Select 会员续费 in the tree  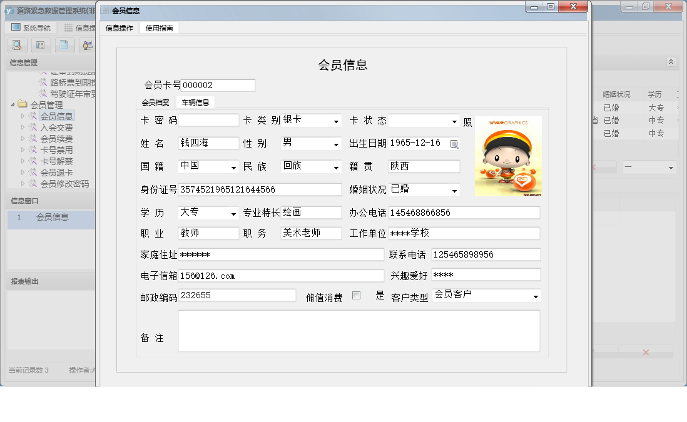pyautogui.click(x=56, y=139)
